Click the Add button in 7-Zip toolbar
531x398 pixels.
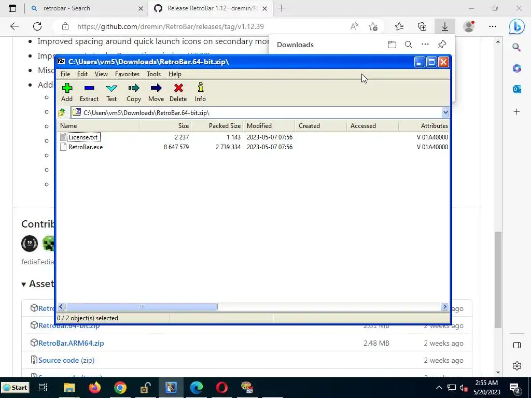click(x=67, y=92)
